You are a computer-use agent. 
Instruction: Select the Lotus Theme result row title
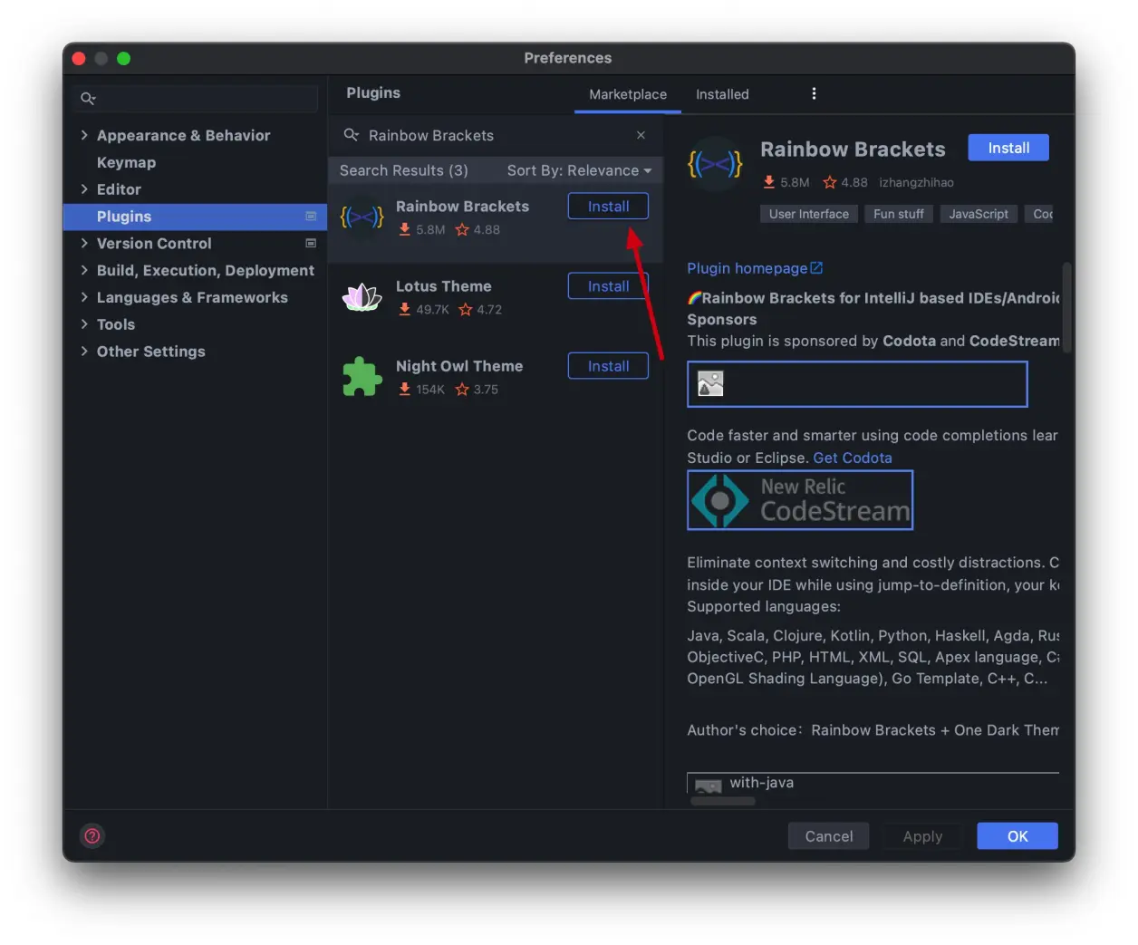(443, 286)
